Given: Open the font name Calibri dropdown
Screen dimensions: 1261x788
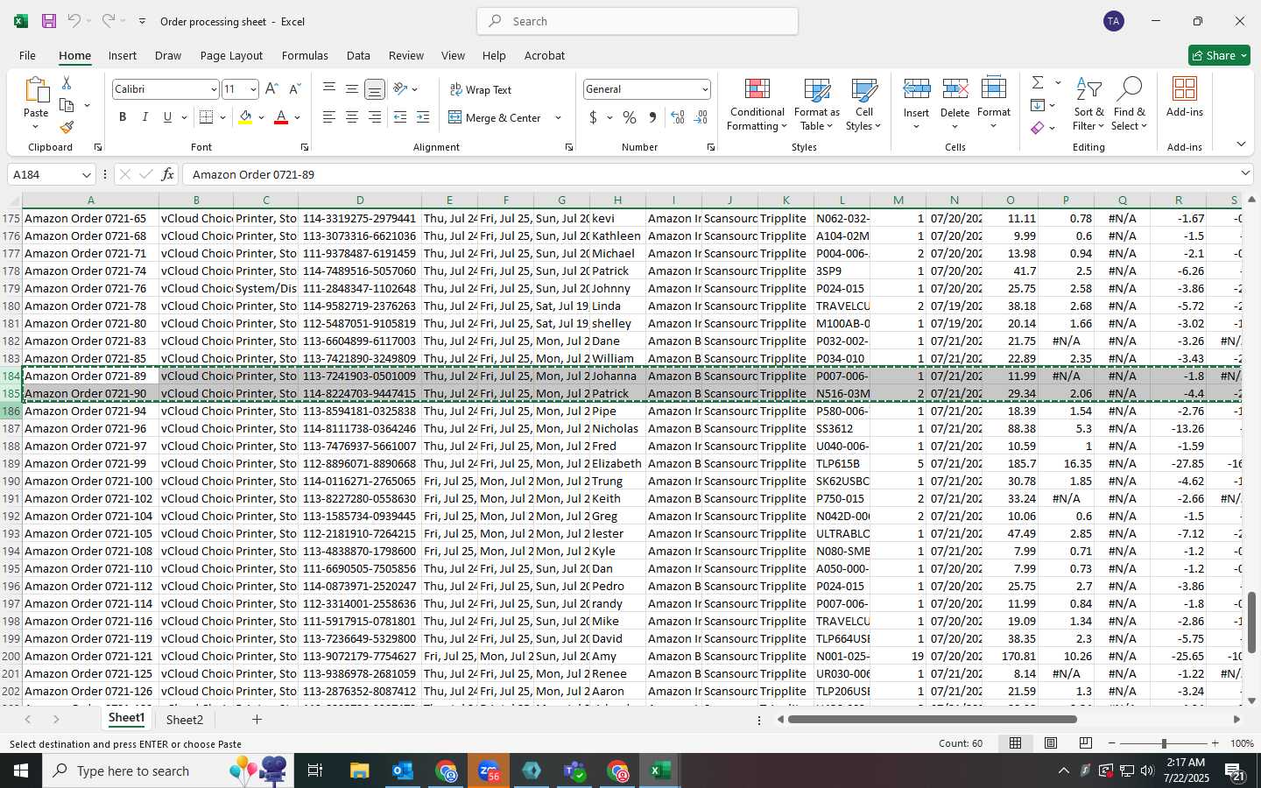Looking at the screenshot, I should [x=213, y=89].
